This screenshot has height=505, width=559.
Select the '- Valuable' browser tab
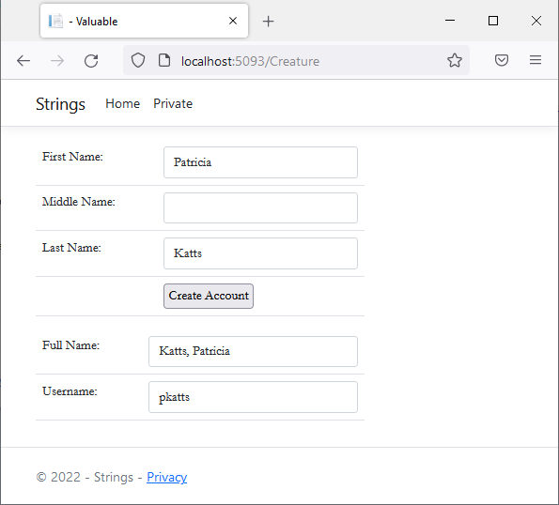tap(144, 21)
